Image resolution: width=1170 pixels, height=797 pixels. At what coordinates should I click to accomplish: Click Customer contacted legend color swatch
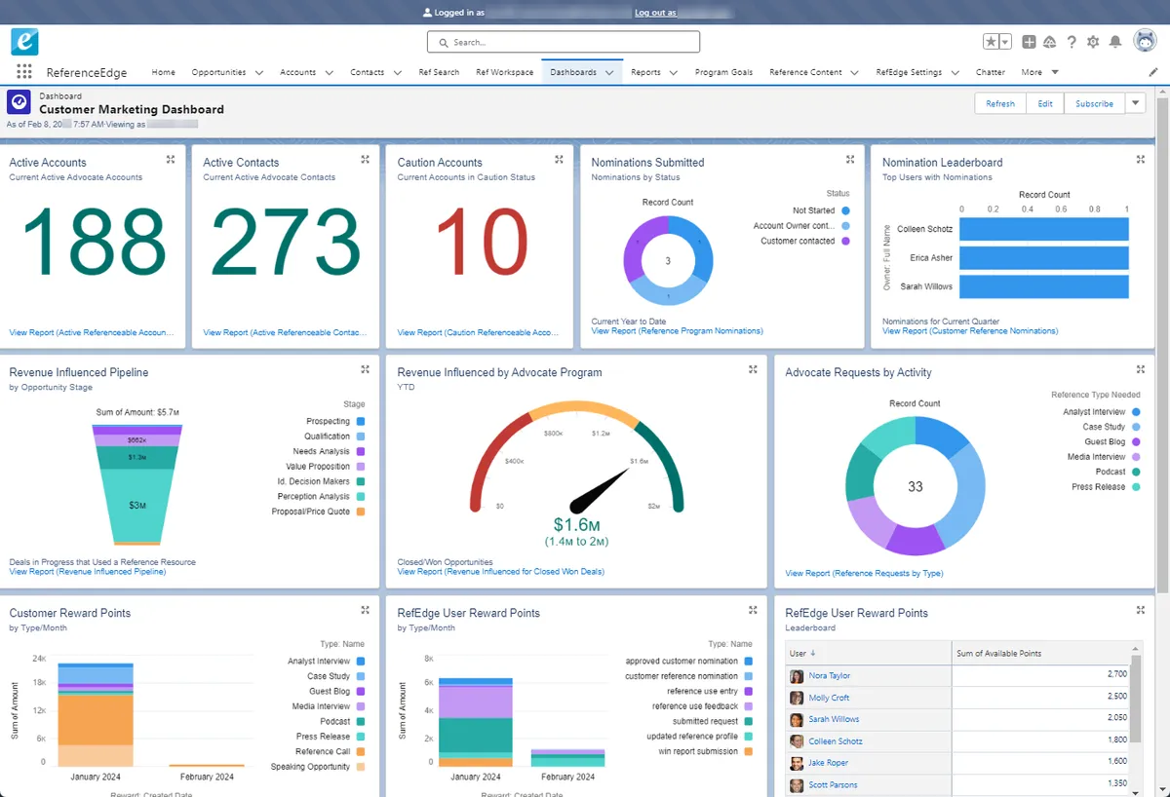click(845, 241)
